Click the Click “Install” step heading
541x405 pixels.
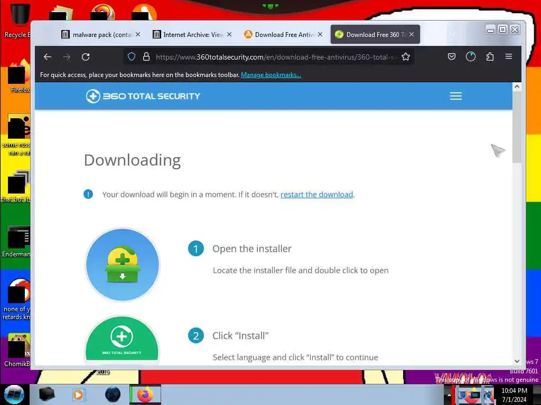point(240,336)
